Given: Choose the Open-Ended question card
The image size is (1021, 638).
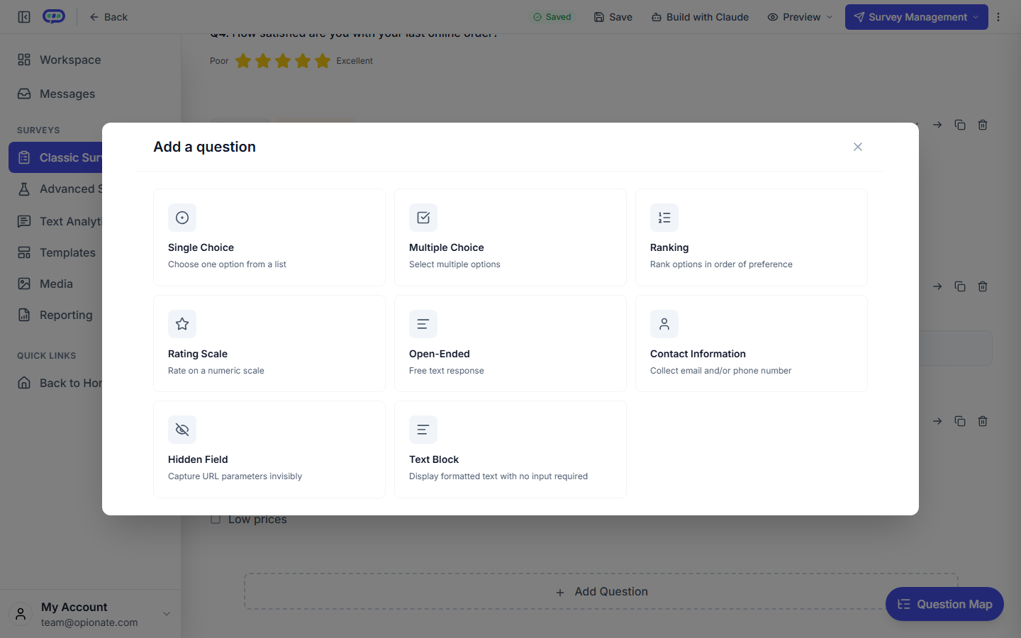Looking at the screenshot, I should pos(510,344).
